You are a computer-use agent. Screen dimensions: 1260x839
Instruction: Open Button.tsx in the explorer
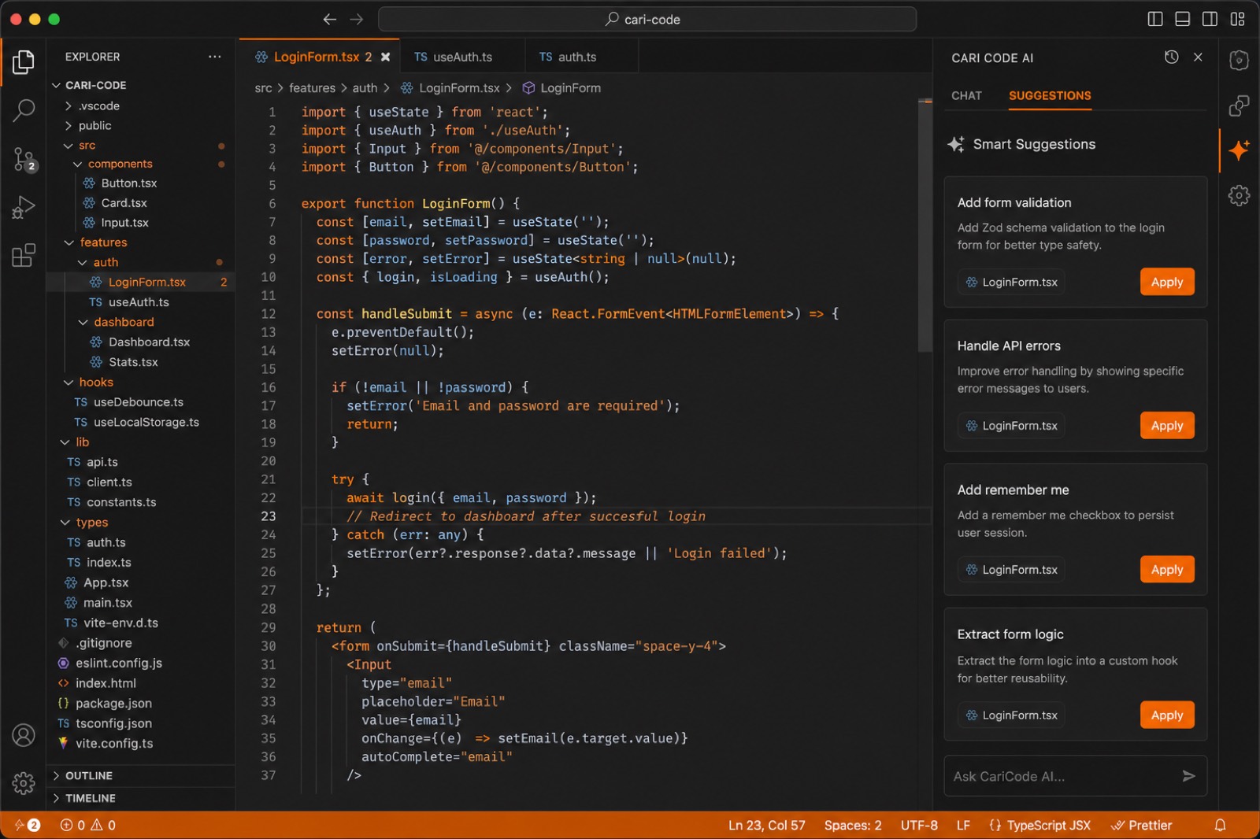point(141,183)
